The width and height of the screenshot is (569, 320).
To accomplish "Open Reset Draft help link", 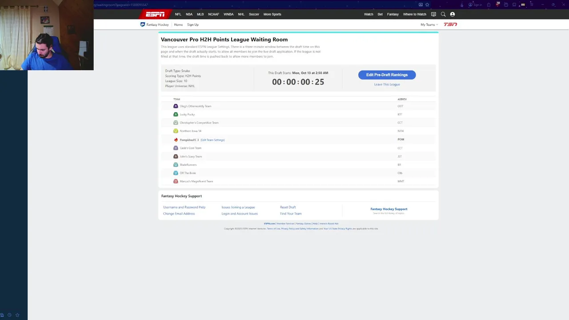I will click(x=288, y=207).
